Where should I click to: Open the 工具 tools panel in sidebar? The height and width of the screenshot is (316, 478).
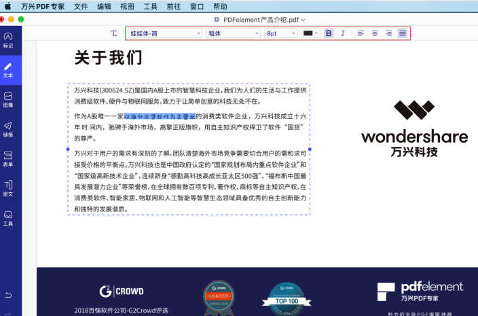(8, 218)
